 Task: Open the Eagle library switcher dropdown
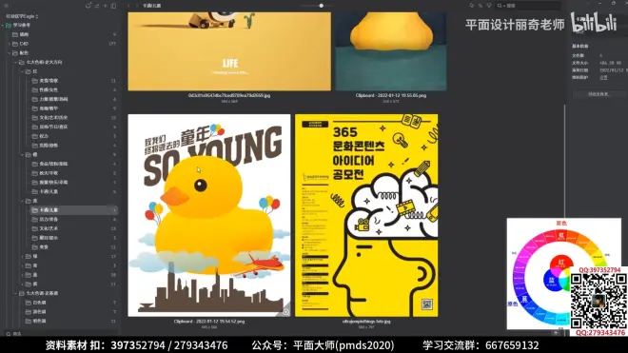[x=22, y=16]
